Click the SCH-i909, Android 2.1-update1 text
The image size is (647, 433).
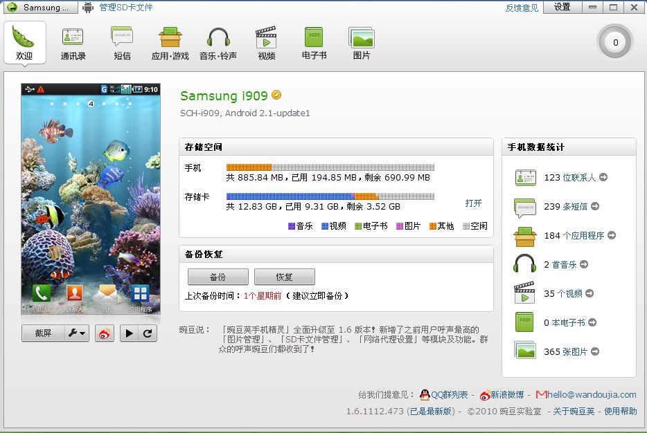coord(245,113)
